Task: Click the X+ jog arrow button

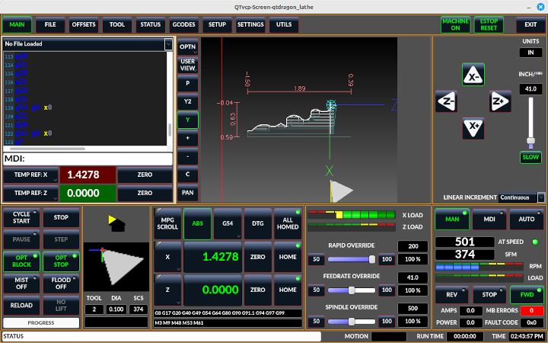Action: [x=473, y=127]
